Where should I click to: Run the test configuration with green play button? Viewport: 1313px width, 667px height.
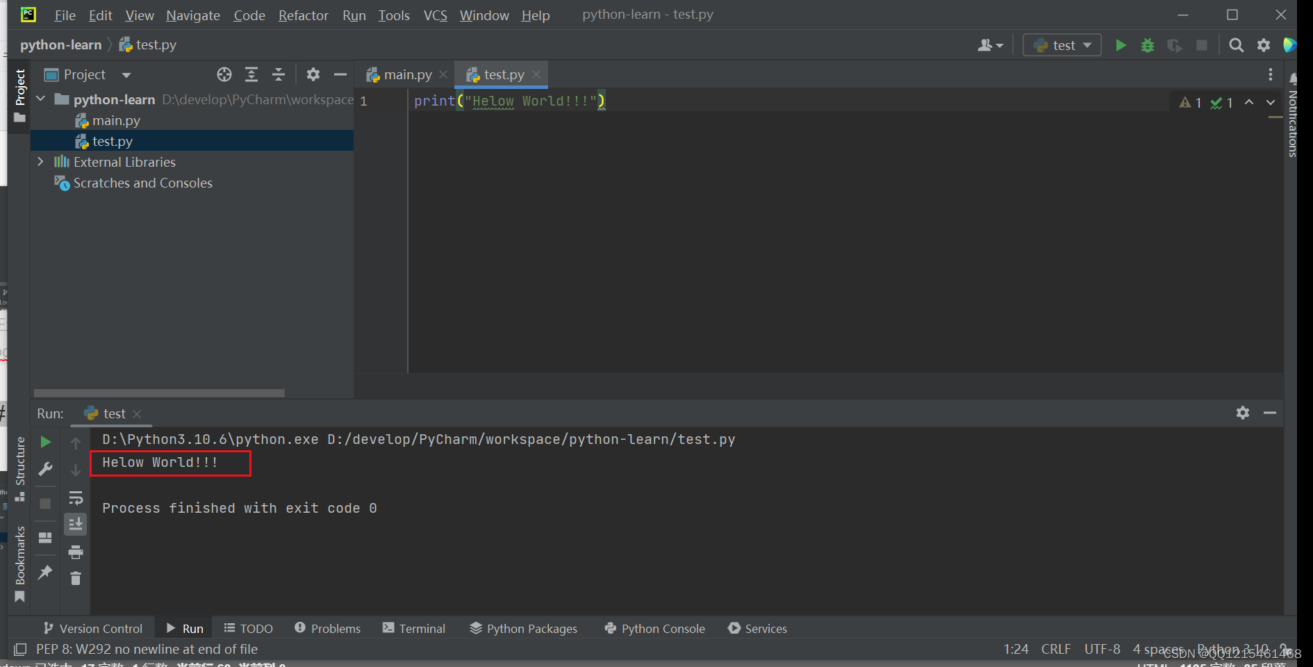1121,45
